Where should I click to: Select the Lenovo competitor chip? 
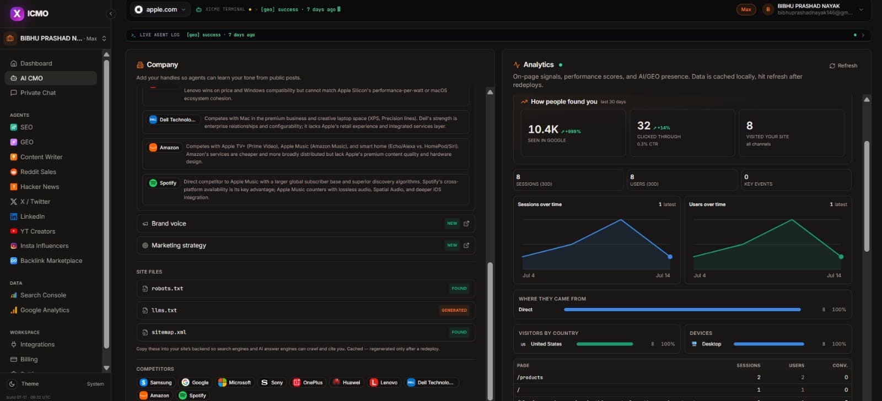point(384,382)
